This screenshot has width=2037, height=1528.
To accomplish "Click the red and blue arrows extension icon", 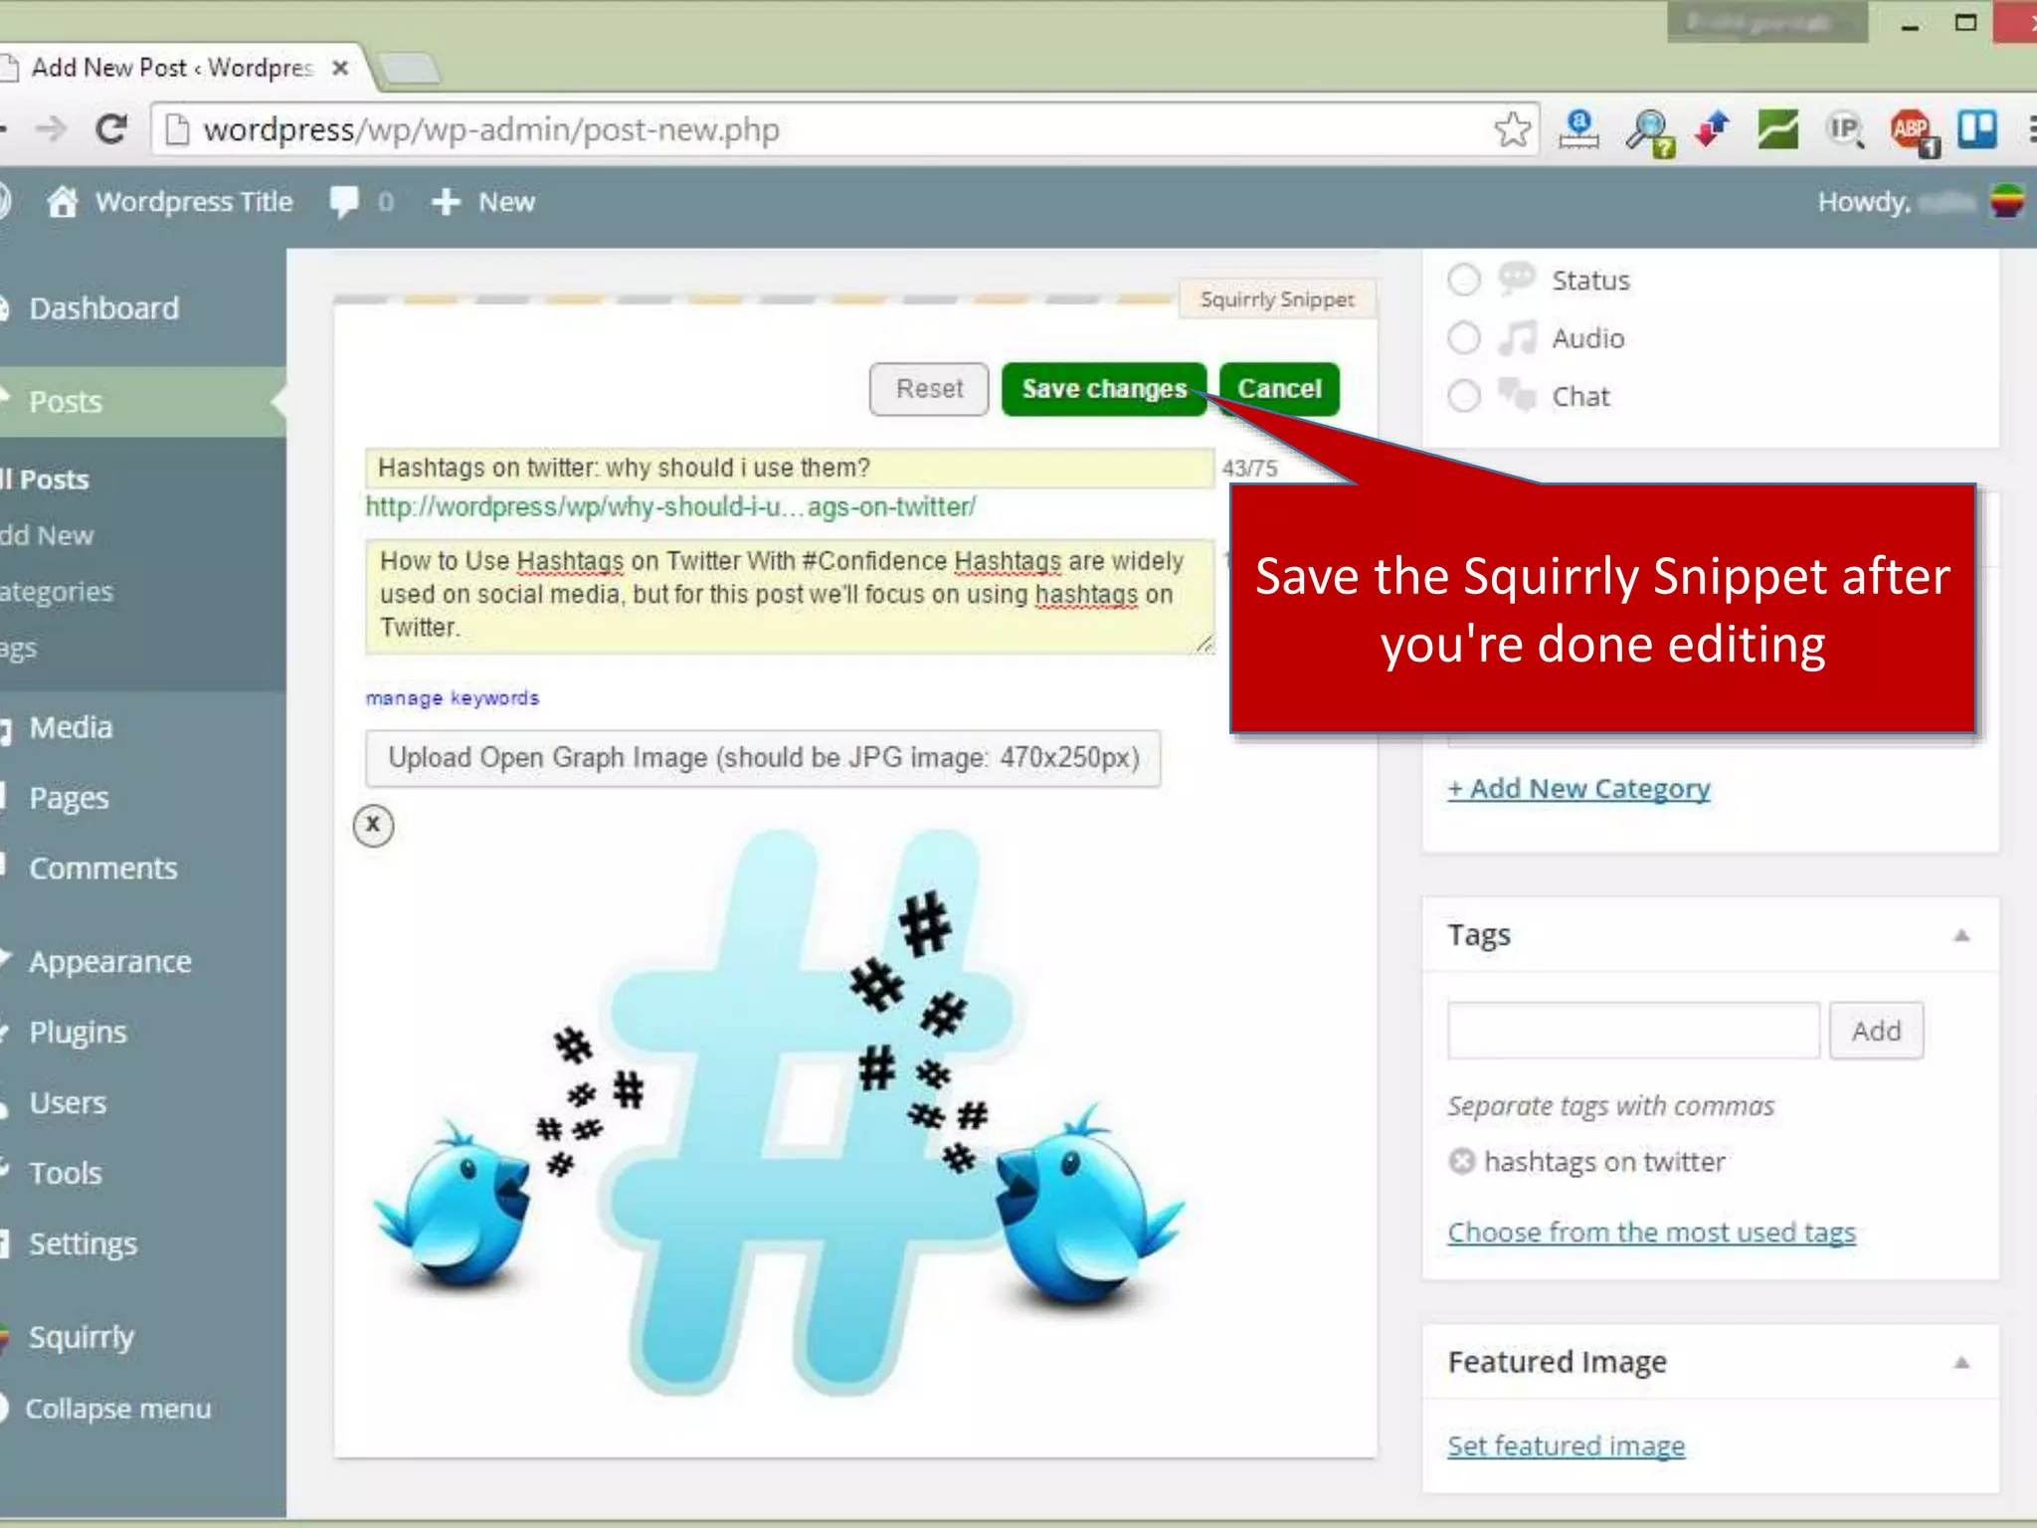I will [1713, 129].
